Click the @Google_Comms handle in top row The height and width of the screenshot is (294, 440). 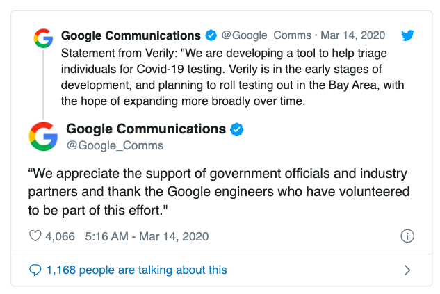[267, 35]
